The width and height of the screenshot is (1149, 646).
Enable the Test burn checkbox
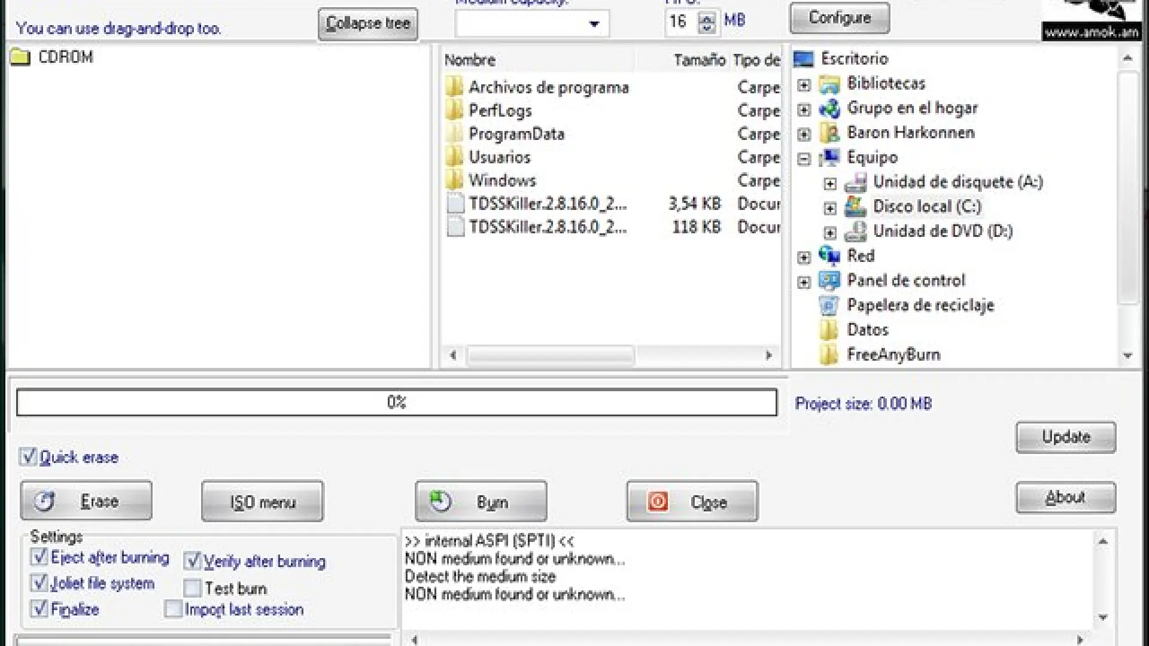pyautogui.click(x=192, y=589)
